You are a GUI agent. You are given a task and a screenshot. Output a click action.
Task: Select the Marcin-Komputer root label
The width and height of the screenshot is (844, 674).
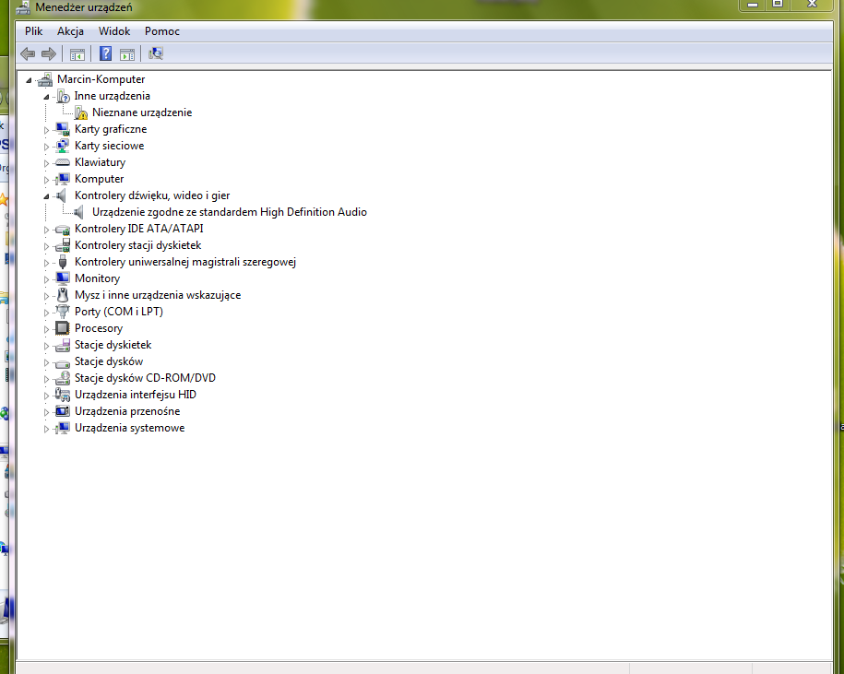click(101, 79)
